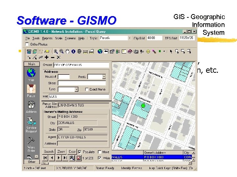The width and height of the screenshot is (237, 177).
Task: Open the Help menu
Action: coord(81,38)
